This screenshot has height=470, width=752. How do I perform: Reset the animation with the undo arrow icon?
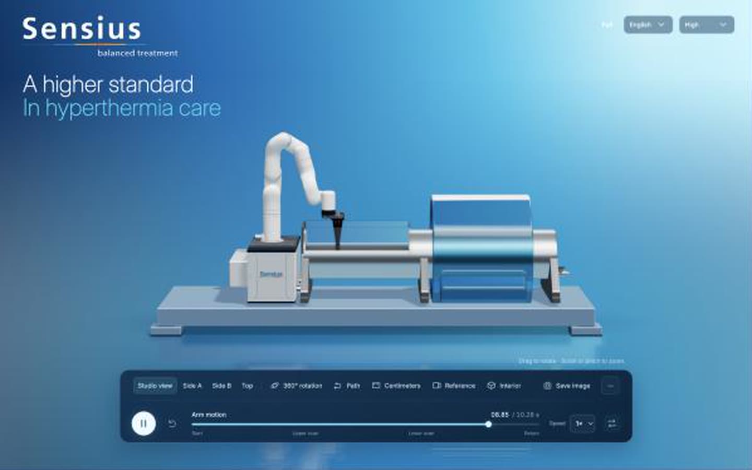(x=172, y=424)
